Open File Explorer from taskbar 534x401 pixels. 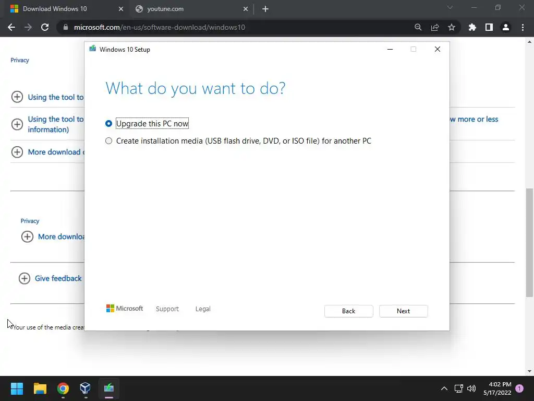coord(40,388)
